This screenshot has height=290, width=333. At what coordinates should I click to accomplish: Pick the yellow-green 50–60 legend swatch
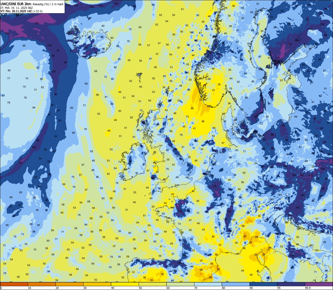pos(152,284)
